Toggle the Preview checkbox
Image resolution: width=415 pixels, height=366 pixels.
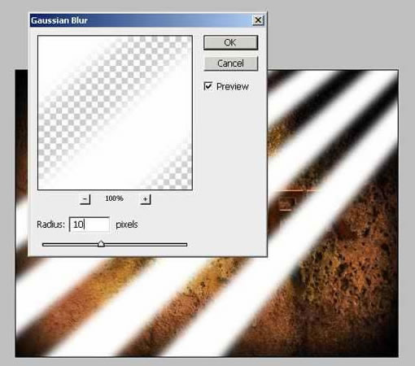208,86
